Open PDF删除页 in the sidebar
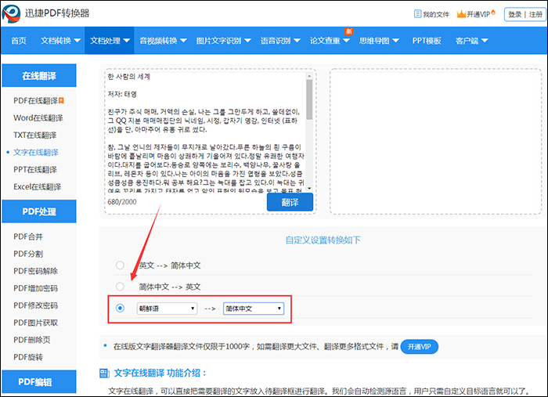The image size is (548, 397). (32, 340)
